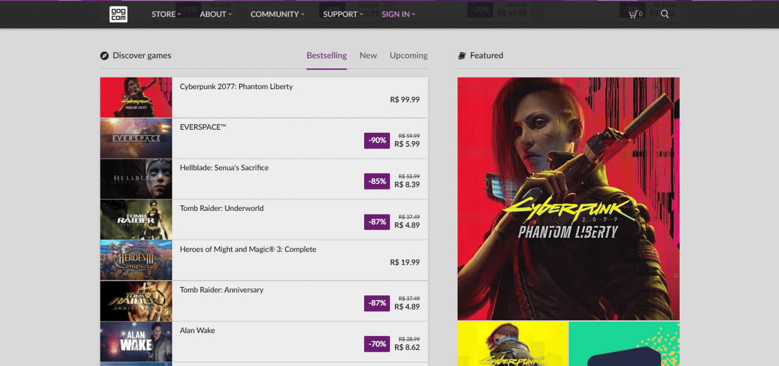Image resolution: width=779 pixels, height=366 pixels.
Task: Expand the STORE dropdown
Action: [x=163, y=14]
